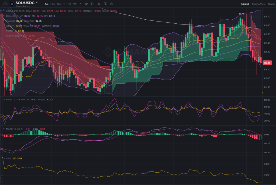This screenshot has width=276, height=185.
Task: Open the calendar date picker icon
Action: (x=87, y=4)
